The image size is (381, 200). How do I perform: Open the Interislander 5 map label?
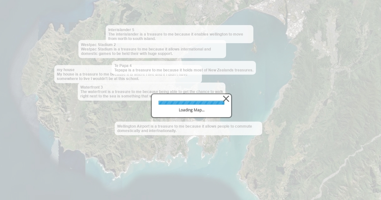point(179,34)
